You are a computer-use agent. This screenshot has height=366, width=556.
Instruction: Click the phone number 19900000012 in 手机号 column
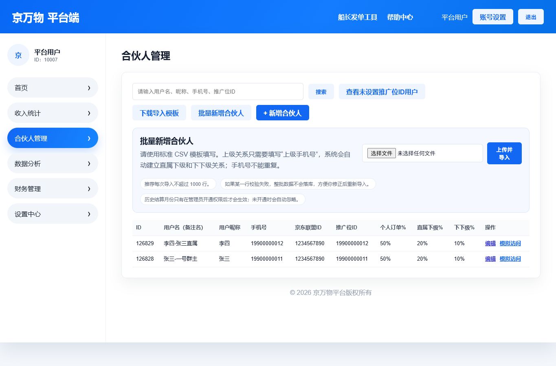tap(267, 243)
